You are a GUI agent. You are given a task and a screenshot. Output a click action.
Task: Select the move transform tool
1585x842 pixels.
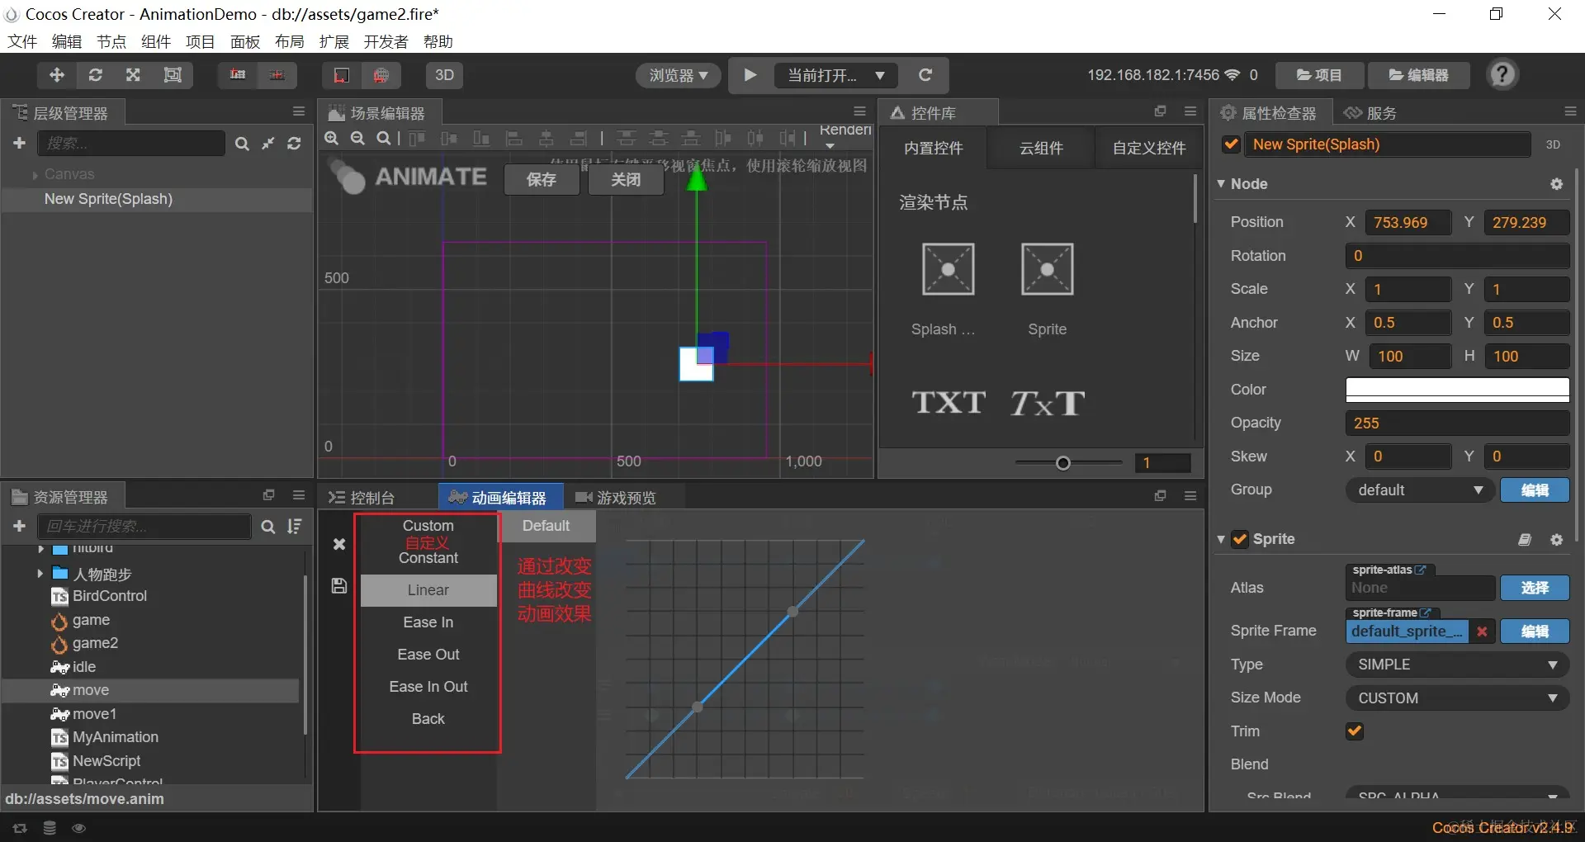point(57,75)
